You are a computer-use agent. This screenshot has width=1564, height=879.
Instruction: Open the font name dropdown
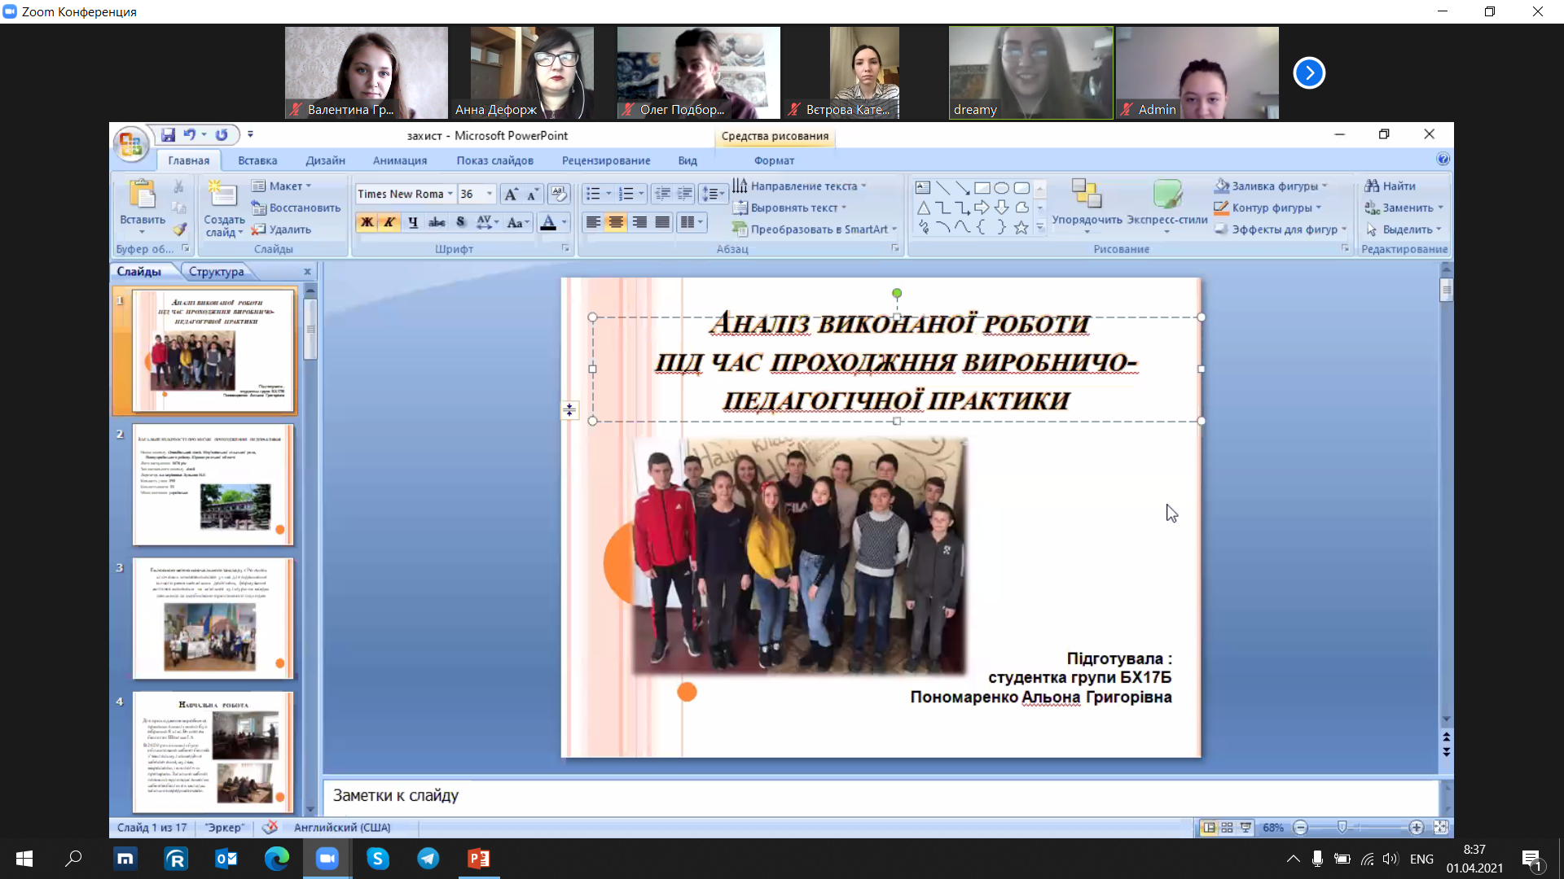coord(450,195)
